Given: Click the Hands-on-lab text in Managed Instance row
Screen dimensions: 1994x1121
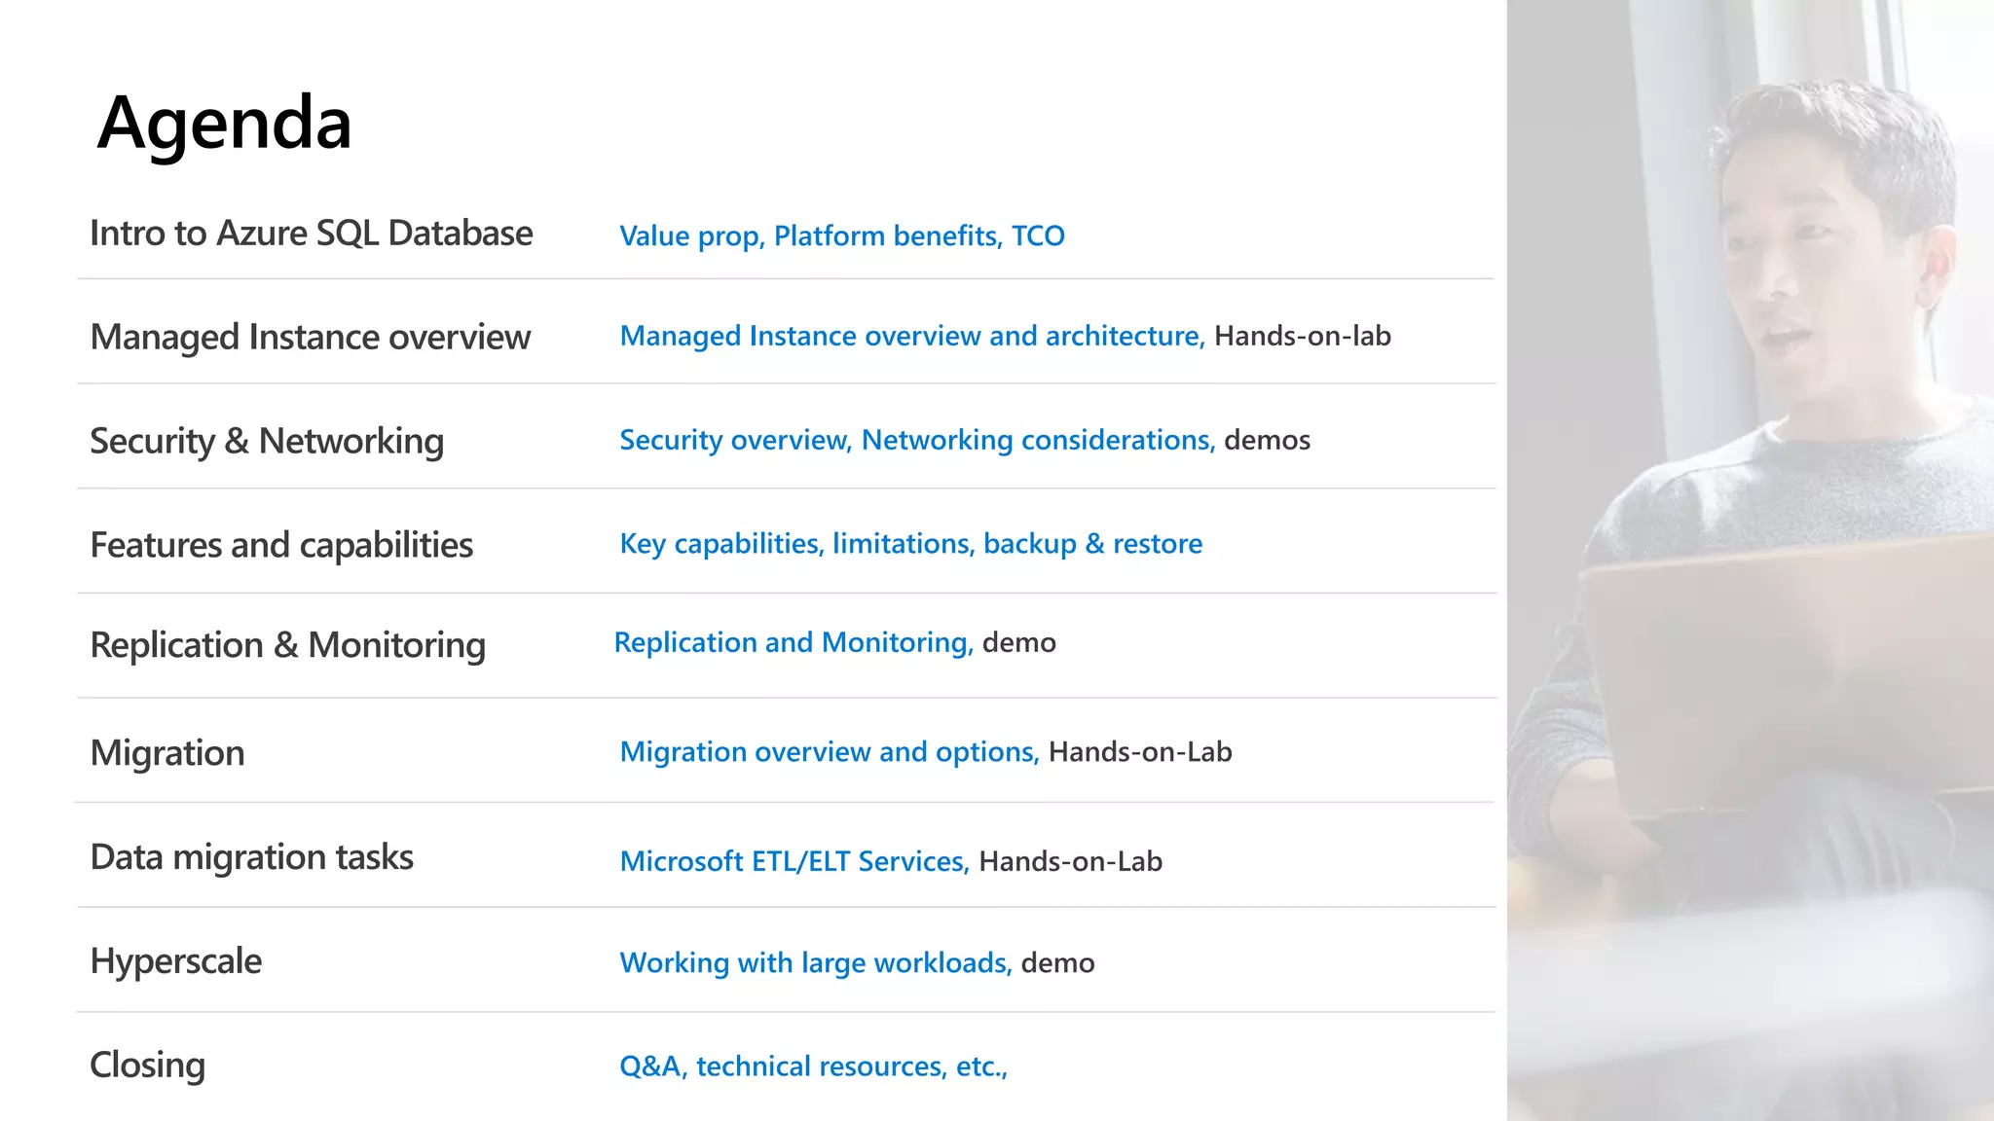Looking at the screenshot, I should point(1303,336).
